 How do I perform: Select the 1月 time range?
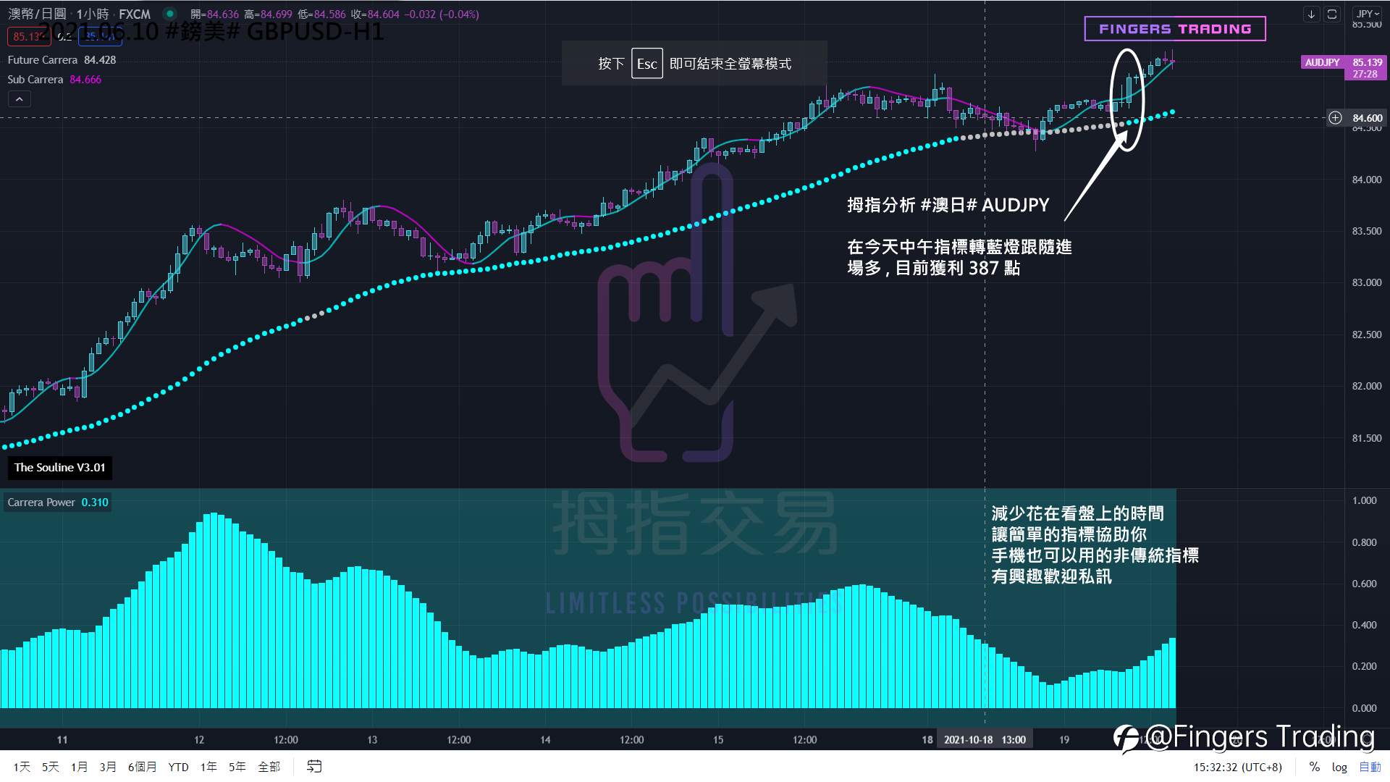[79, 767]
